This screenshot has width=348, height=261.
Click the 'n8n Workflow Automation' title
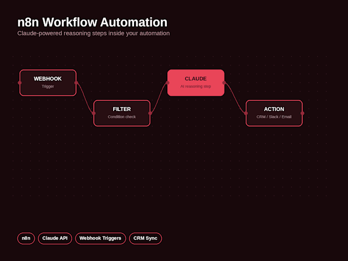(x=92, y=22)
